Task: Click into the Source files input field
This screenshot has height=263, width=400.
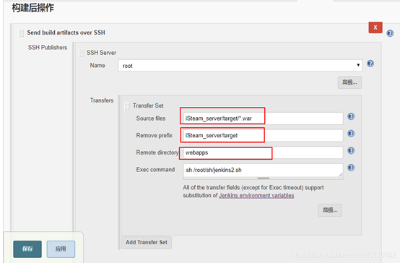Action: (x=263, y=118)
